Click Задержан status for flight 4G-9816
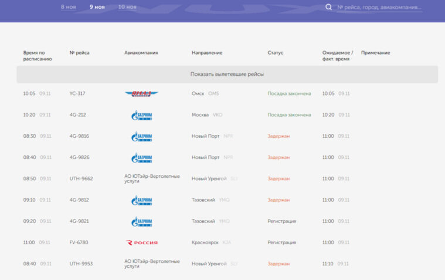The height and width of the screenshot is (280, 445). coord(278,136)
